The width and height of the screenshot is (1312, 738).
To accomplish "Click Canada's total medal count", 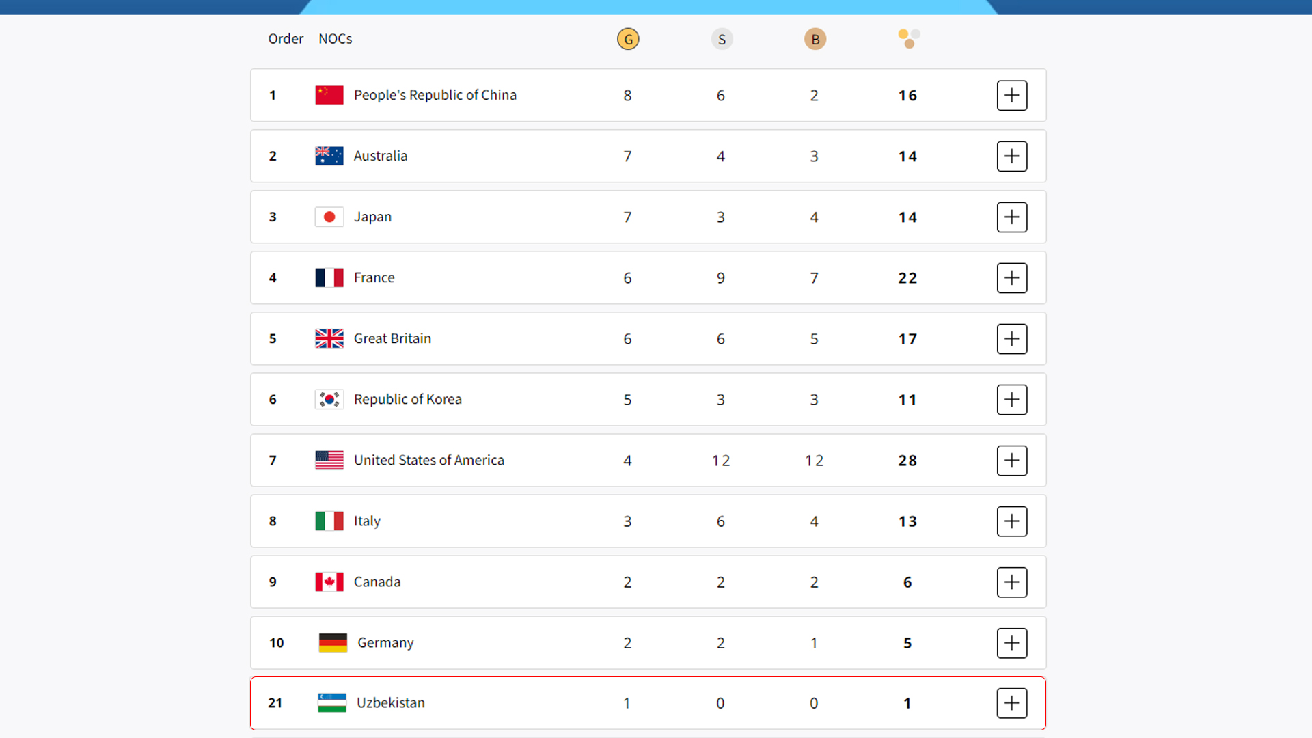I will point(907,582).
